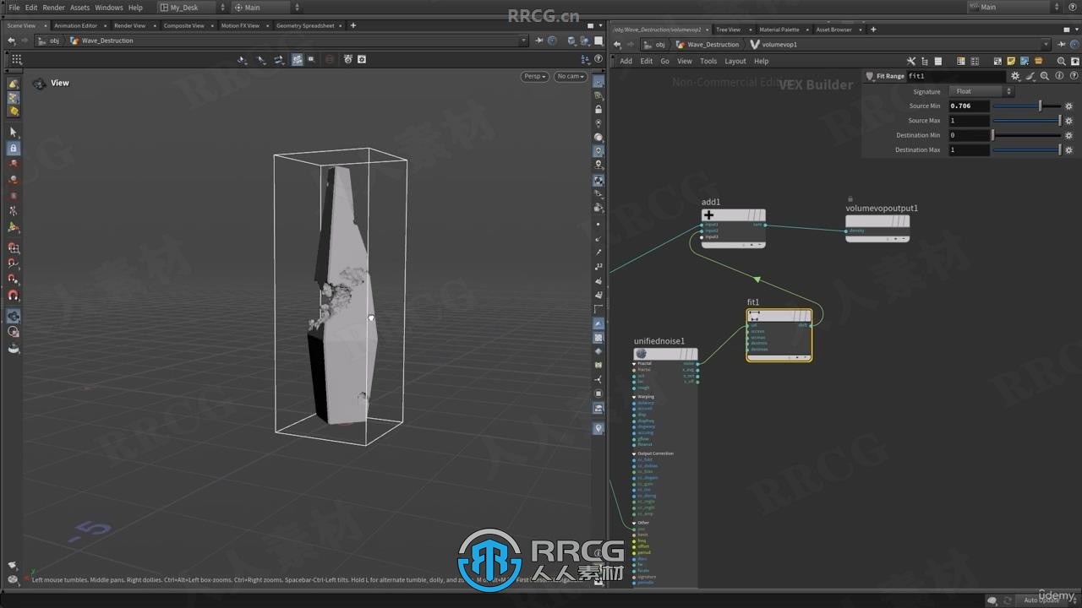Add a new pane tab after Asset Browser
The height and width of the screenshot is (608, 1082).
click(873, 30)
